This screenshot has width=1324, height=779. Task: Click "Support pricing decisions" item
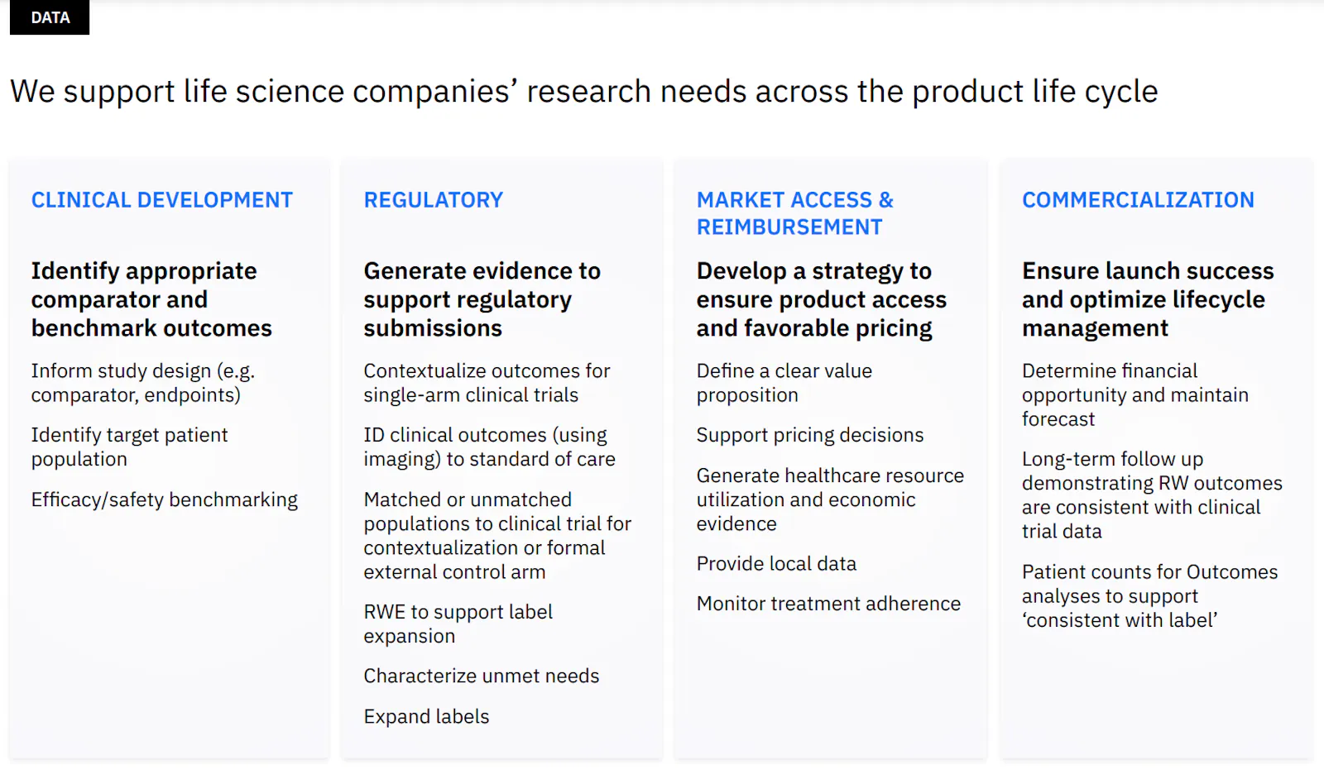[809, 435]
